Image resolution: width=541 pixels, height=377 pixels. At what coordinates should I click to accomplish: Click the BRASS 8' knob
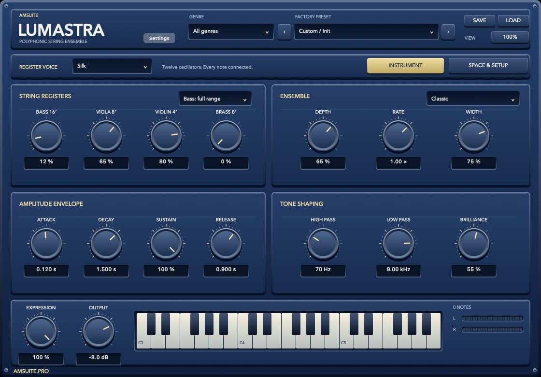(x=226, y=136)
